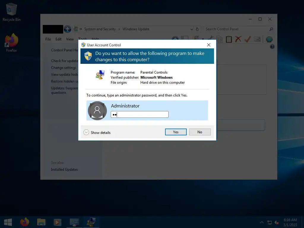Image resolution: width=304 pixels, height=228 pixels.
Task: Click the large shield icon in blue banner
Action: (x=88, y=56)
